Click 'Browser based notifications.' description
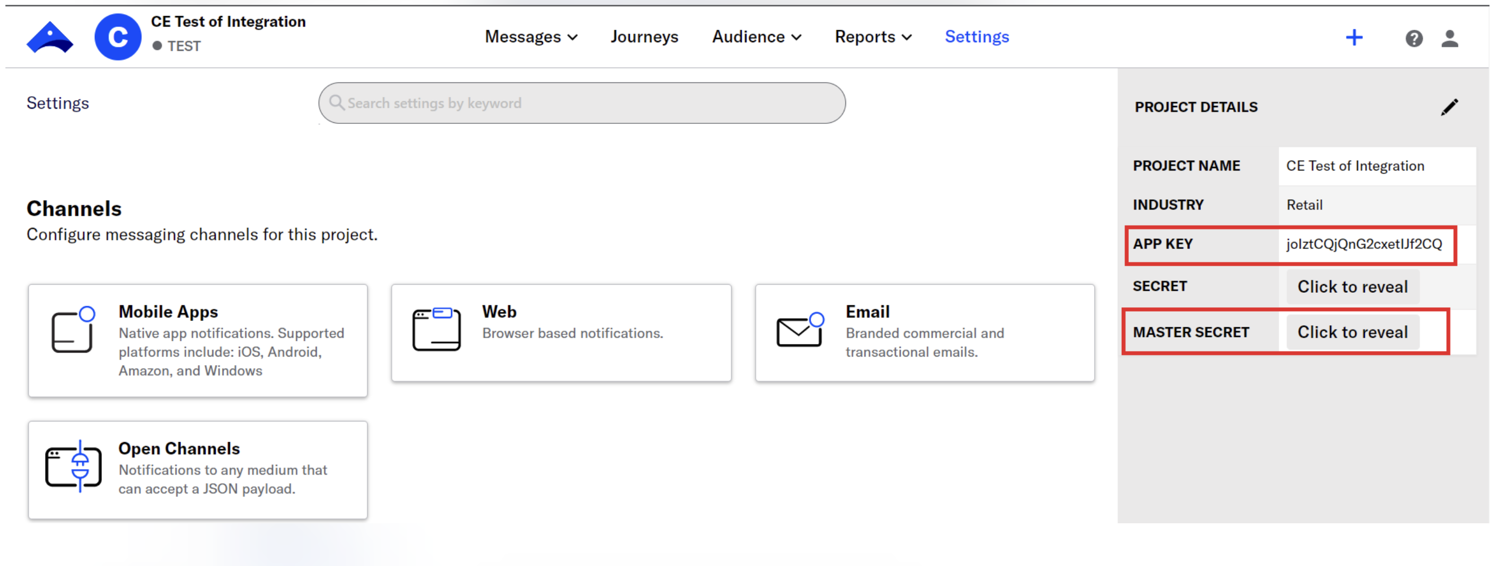Screen dimensions: 1496x566 click(572, 333)
